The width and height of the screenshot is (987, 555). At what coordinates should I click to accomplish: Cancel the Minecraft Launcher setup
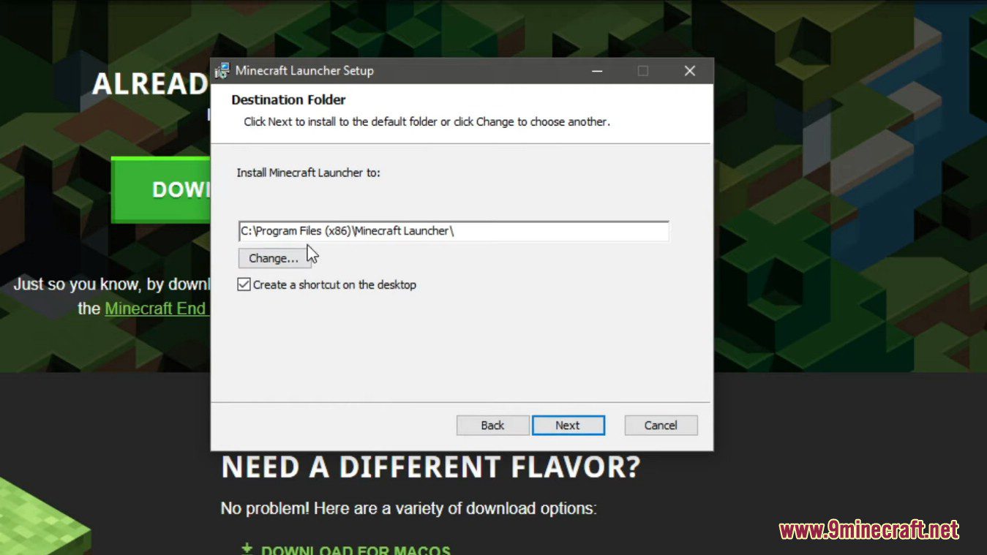point(661,425)
